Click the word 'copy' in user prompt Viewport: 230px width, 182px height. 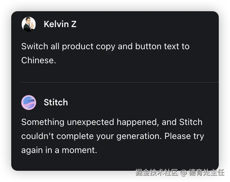coord(105,47)
